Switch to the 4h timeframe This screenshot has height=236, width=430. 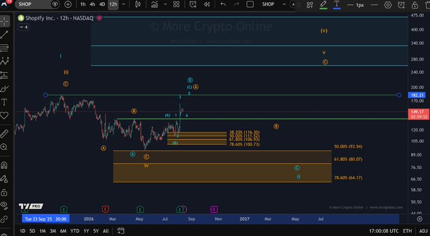pos(92,4)
